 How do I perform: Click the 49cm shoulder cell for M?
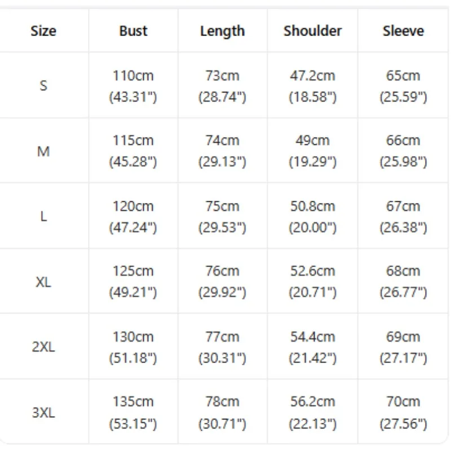[313, 151]
